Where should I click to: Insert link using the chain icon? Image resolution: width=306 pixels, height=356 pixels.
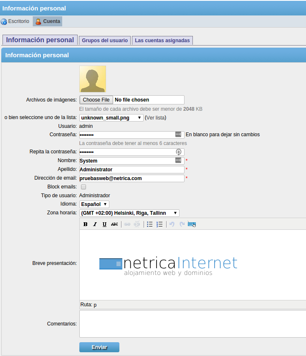(x=127, y=224)
